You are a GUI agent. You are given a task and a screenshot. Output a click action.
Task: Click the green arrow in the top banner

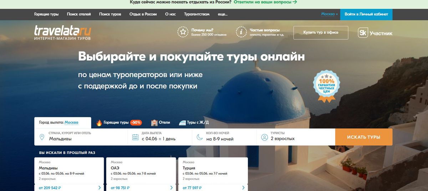[295, 2]
